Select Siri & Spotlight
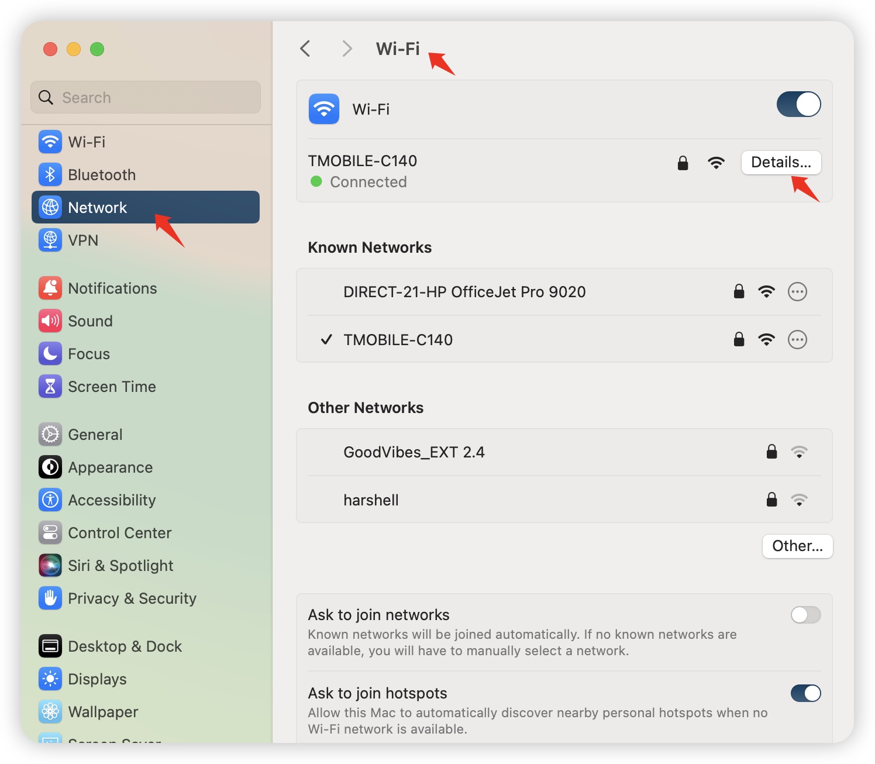Screen dimensions: 875x764 point(146,565)
